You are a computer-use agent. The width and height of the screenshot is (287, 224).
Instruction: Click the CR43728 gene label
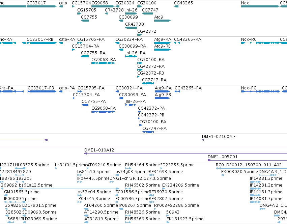click(114, 10)
